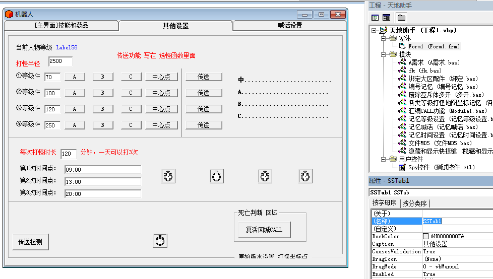Screen dimensions: 493x279
Task: Click the BackColor color swatch property
Action: 426,236
